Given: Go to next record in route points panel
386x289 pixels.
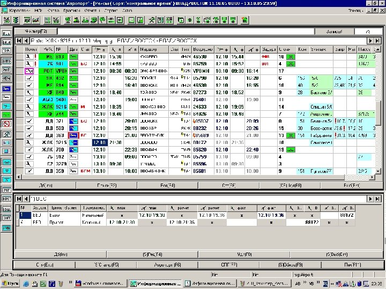Looking at the screenshot, I should pyautogui.click(x=370, y=199).
